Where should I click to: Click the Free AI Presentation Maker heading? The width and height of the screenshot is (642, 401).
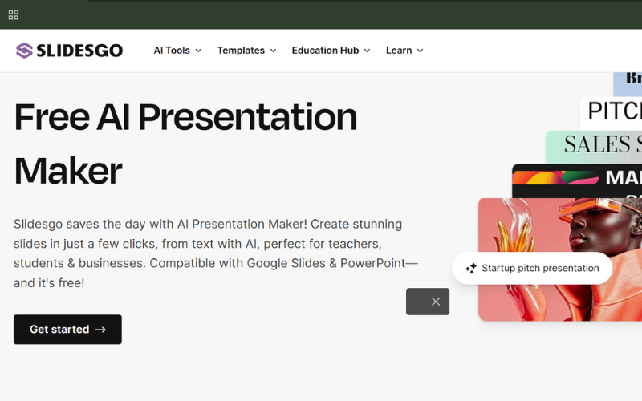[185, 144]
